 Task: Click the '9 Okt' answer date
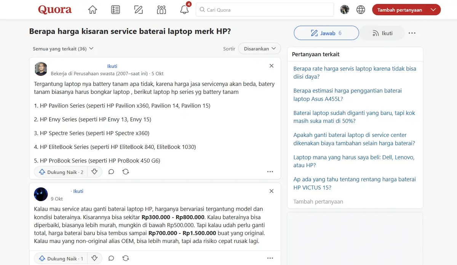57,199
